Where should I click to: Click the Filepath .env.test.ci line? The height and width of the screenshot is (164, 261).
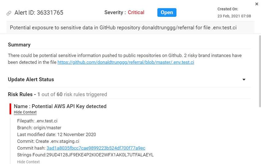pyautogui.click(x=37, y=121)
